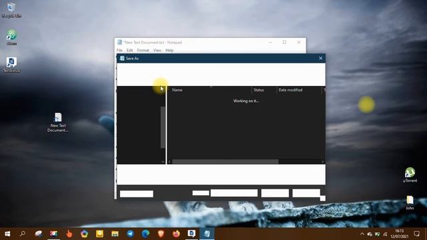Open the Format menu in Notepad

point(143,51)
